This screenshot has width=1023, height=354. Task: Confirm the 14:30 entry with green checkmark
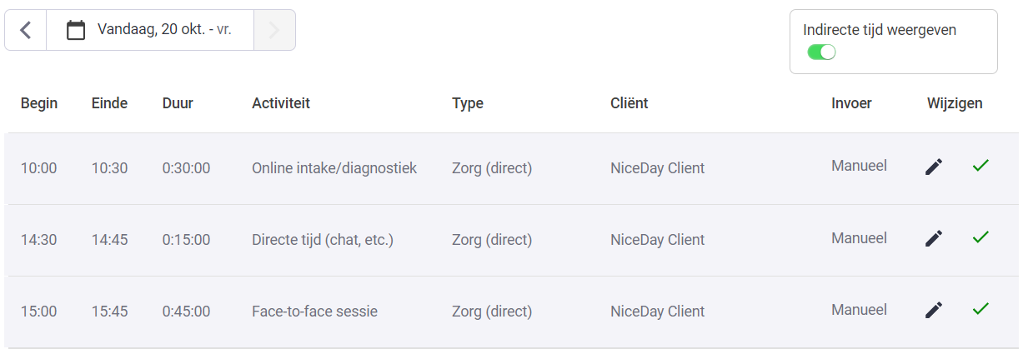pos(980,237)
